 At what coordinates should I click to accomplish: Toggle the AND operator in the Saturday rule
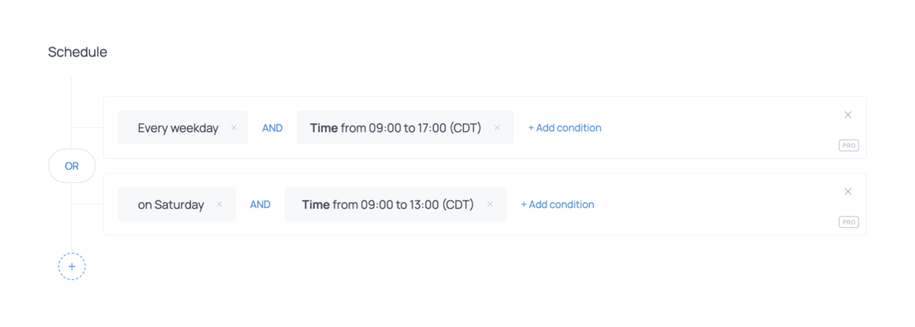click(x=260, y=204)
